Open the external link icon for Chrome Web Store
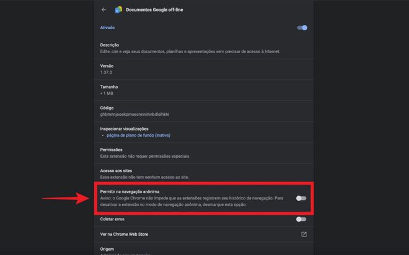This screenshot has height=255, width=409. coord(304,234)
